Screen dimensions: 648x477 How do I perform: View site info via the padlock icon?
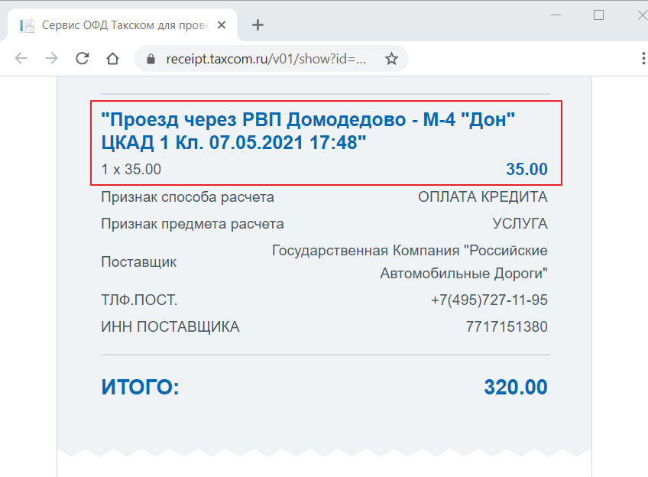point(151,59)
